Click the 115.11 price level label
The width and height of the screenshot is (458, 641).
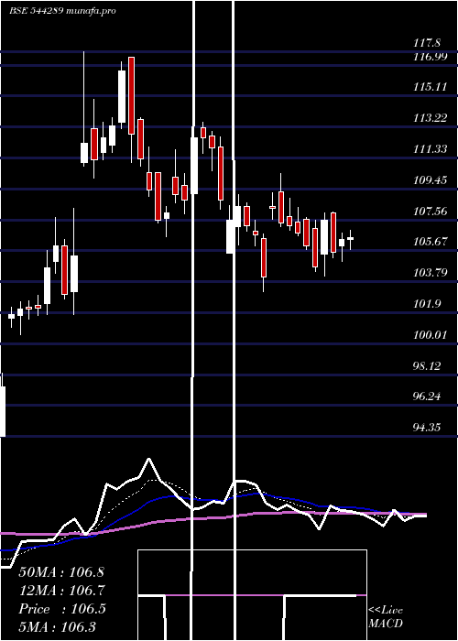pyautogui.click(x=431, y=87)
